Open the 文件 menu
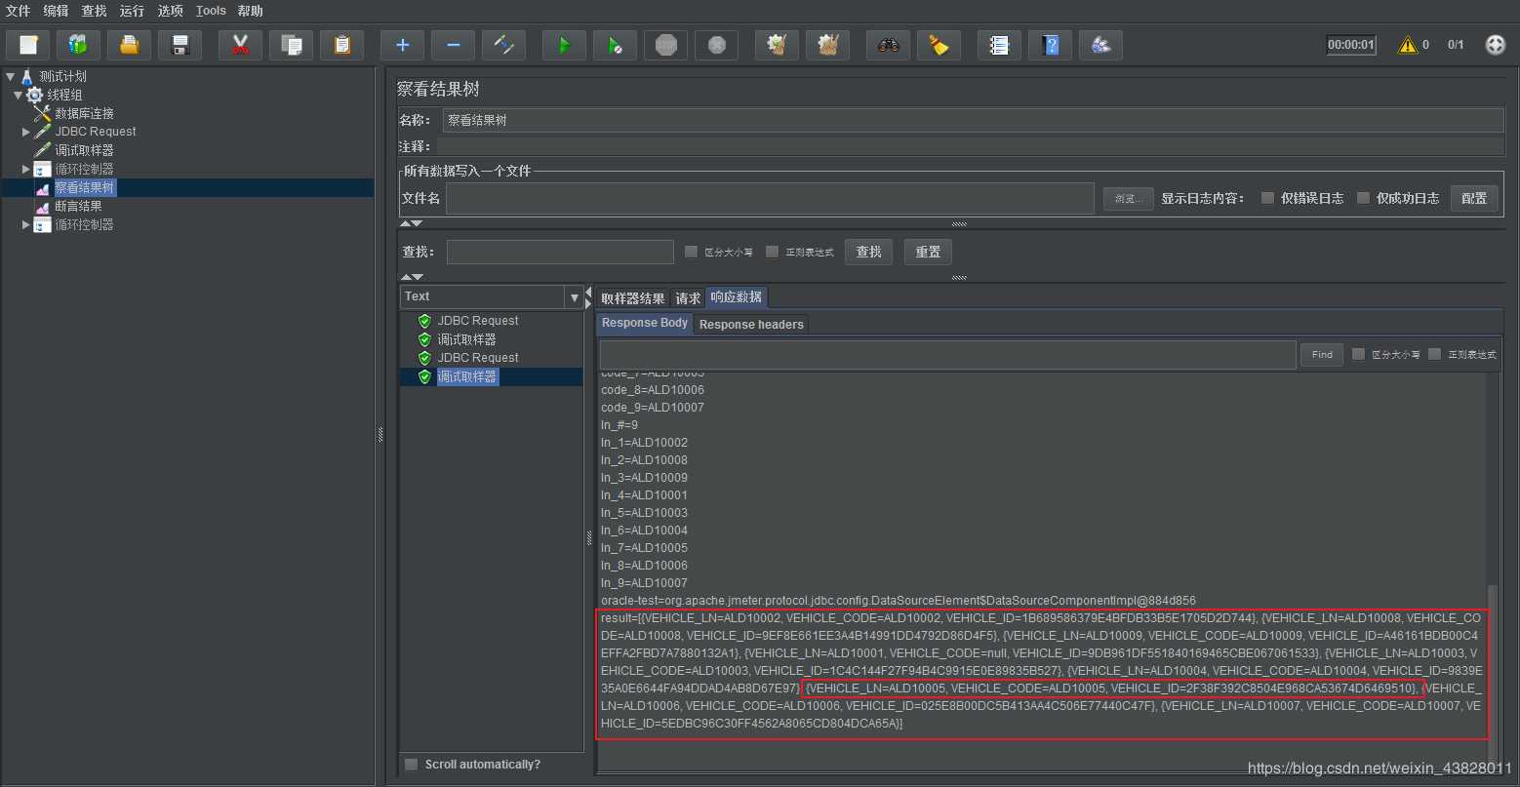Viewport: 1520px width, 787px height. click(x=18, y=11)
